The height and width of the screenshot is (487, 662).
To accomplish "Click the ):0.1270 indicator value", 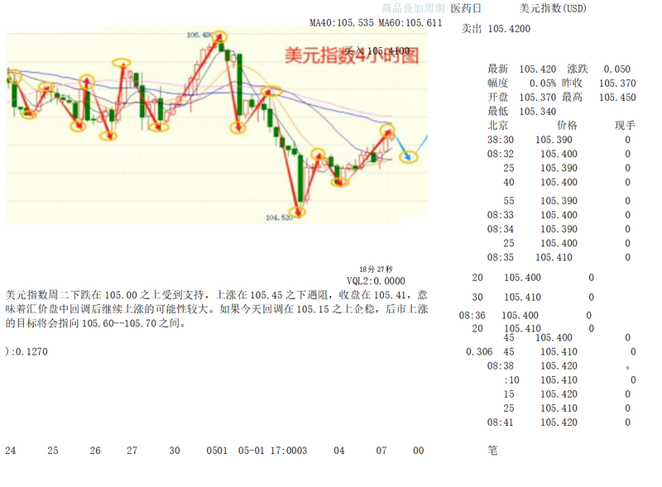I will [x=26, y=351].
